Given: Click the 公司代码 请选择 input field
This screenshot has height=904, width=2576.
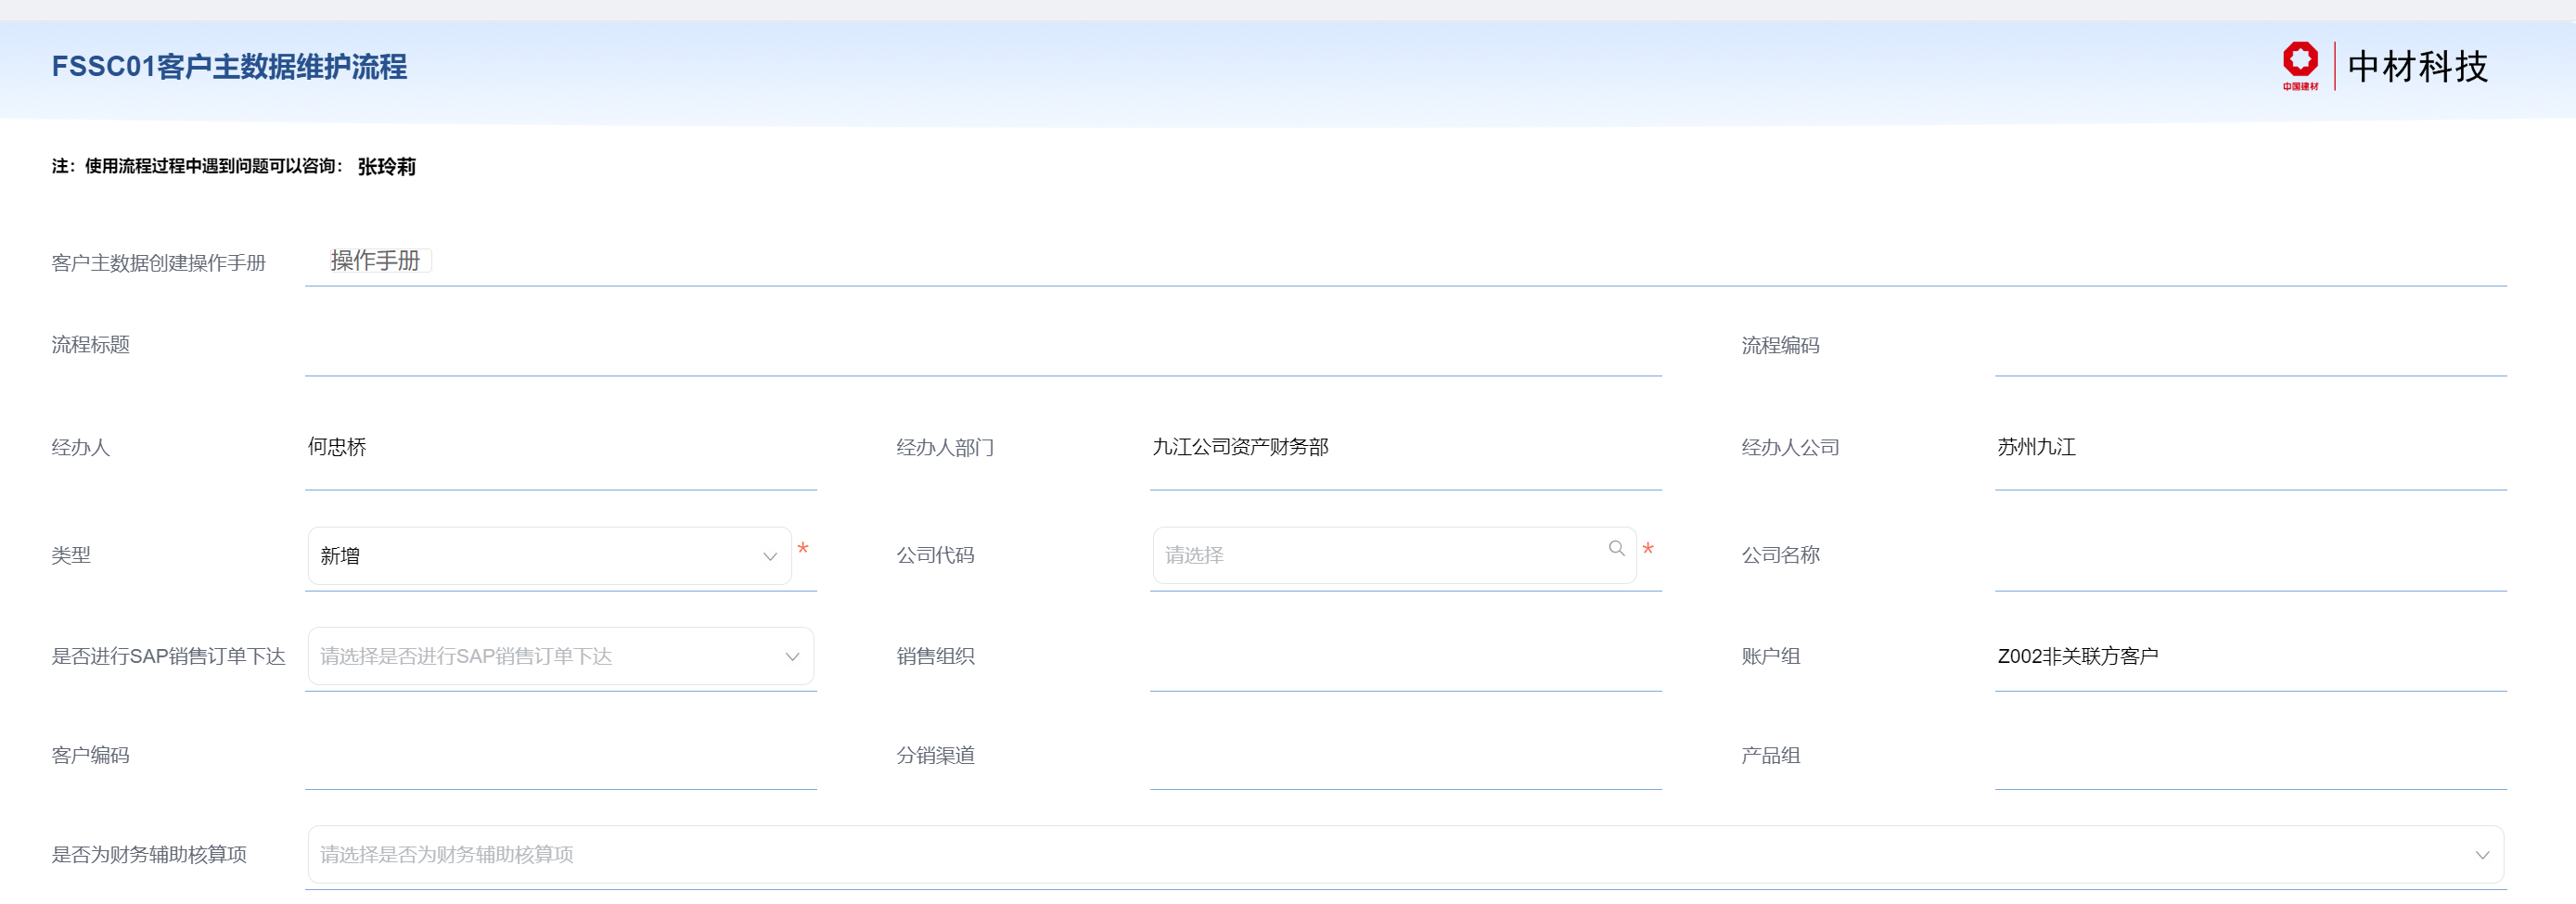Looking at the screenshot, I should pos(1393,555).
